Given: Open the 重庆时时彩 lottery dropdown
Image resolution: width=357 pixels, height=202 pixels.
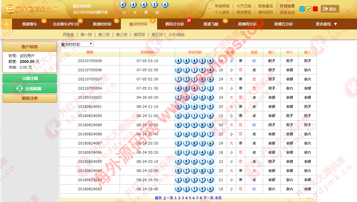Looking at the screenshot, I should pos(77,44).
